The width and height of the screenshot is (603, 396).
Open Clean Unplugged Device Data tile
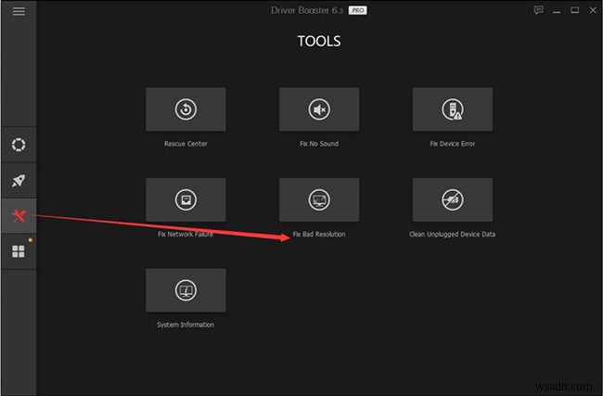453,199
